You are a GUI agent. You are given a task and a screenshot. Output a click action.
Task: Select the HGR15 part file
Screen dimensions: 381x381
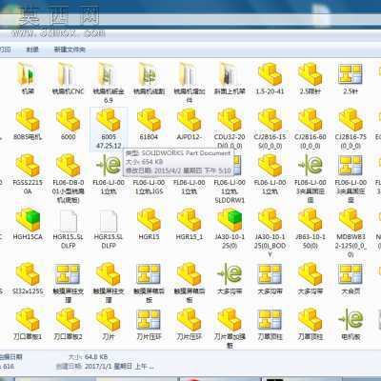(149, 224)
